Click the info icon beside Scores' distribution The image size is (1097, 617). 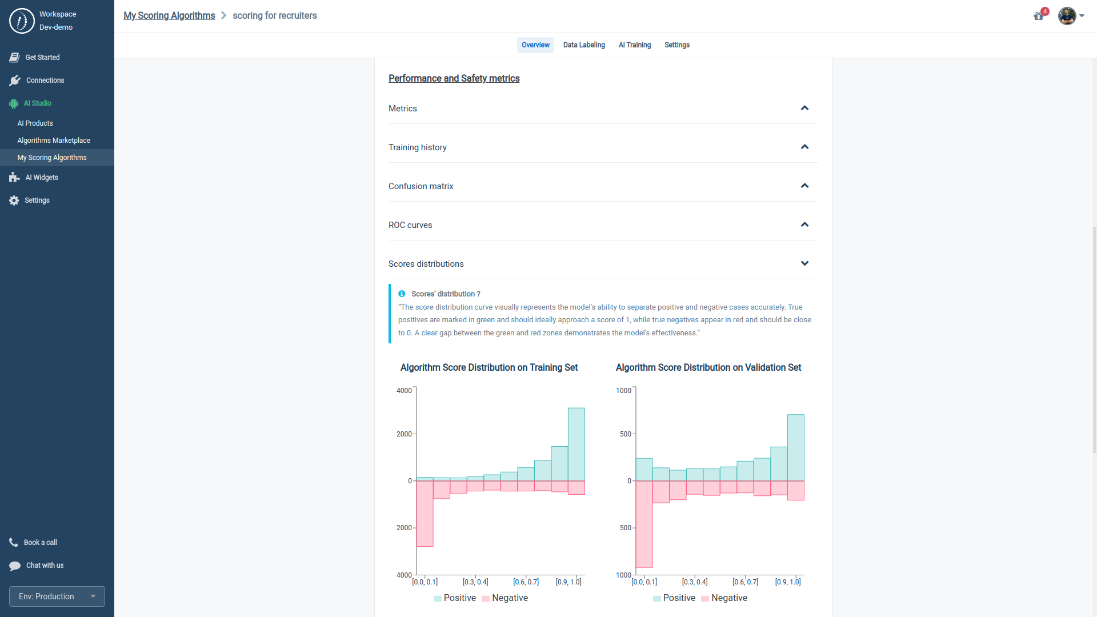[402, 294]
